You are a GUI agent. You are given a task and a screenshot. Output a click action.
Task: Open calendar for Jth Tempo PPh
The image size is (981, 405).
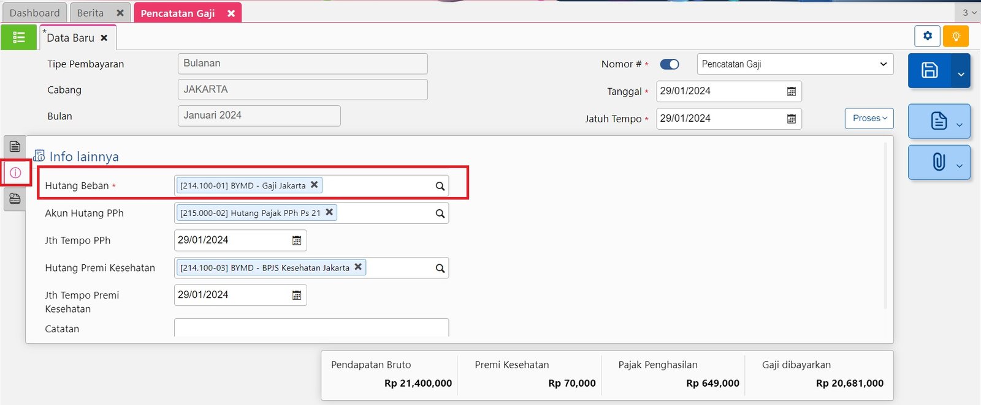tap(297, 240)
